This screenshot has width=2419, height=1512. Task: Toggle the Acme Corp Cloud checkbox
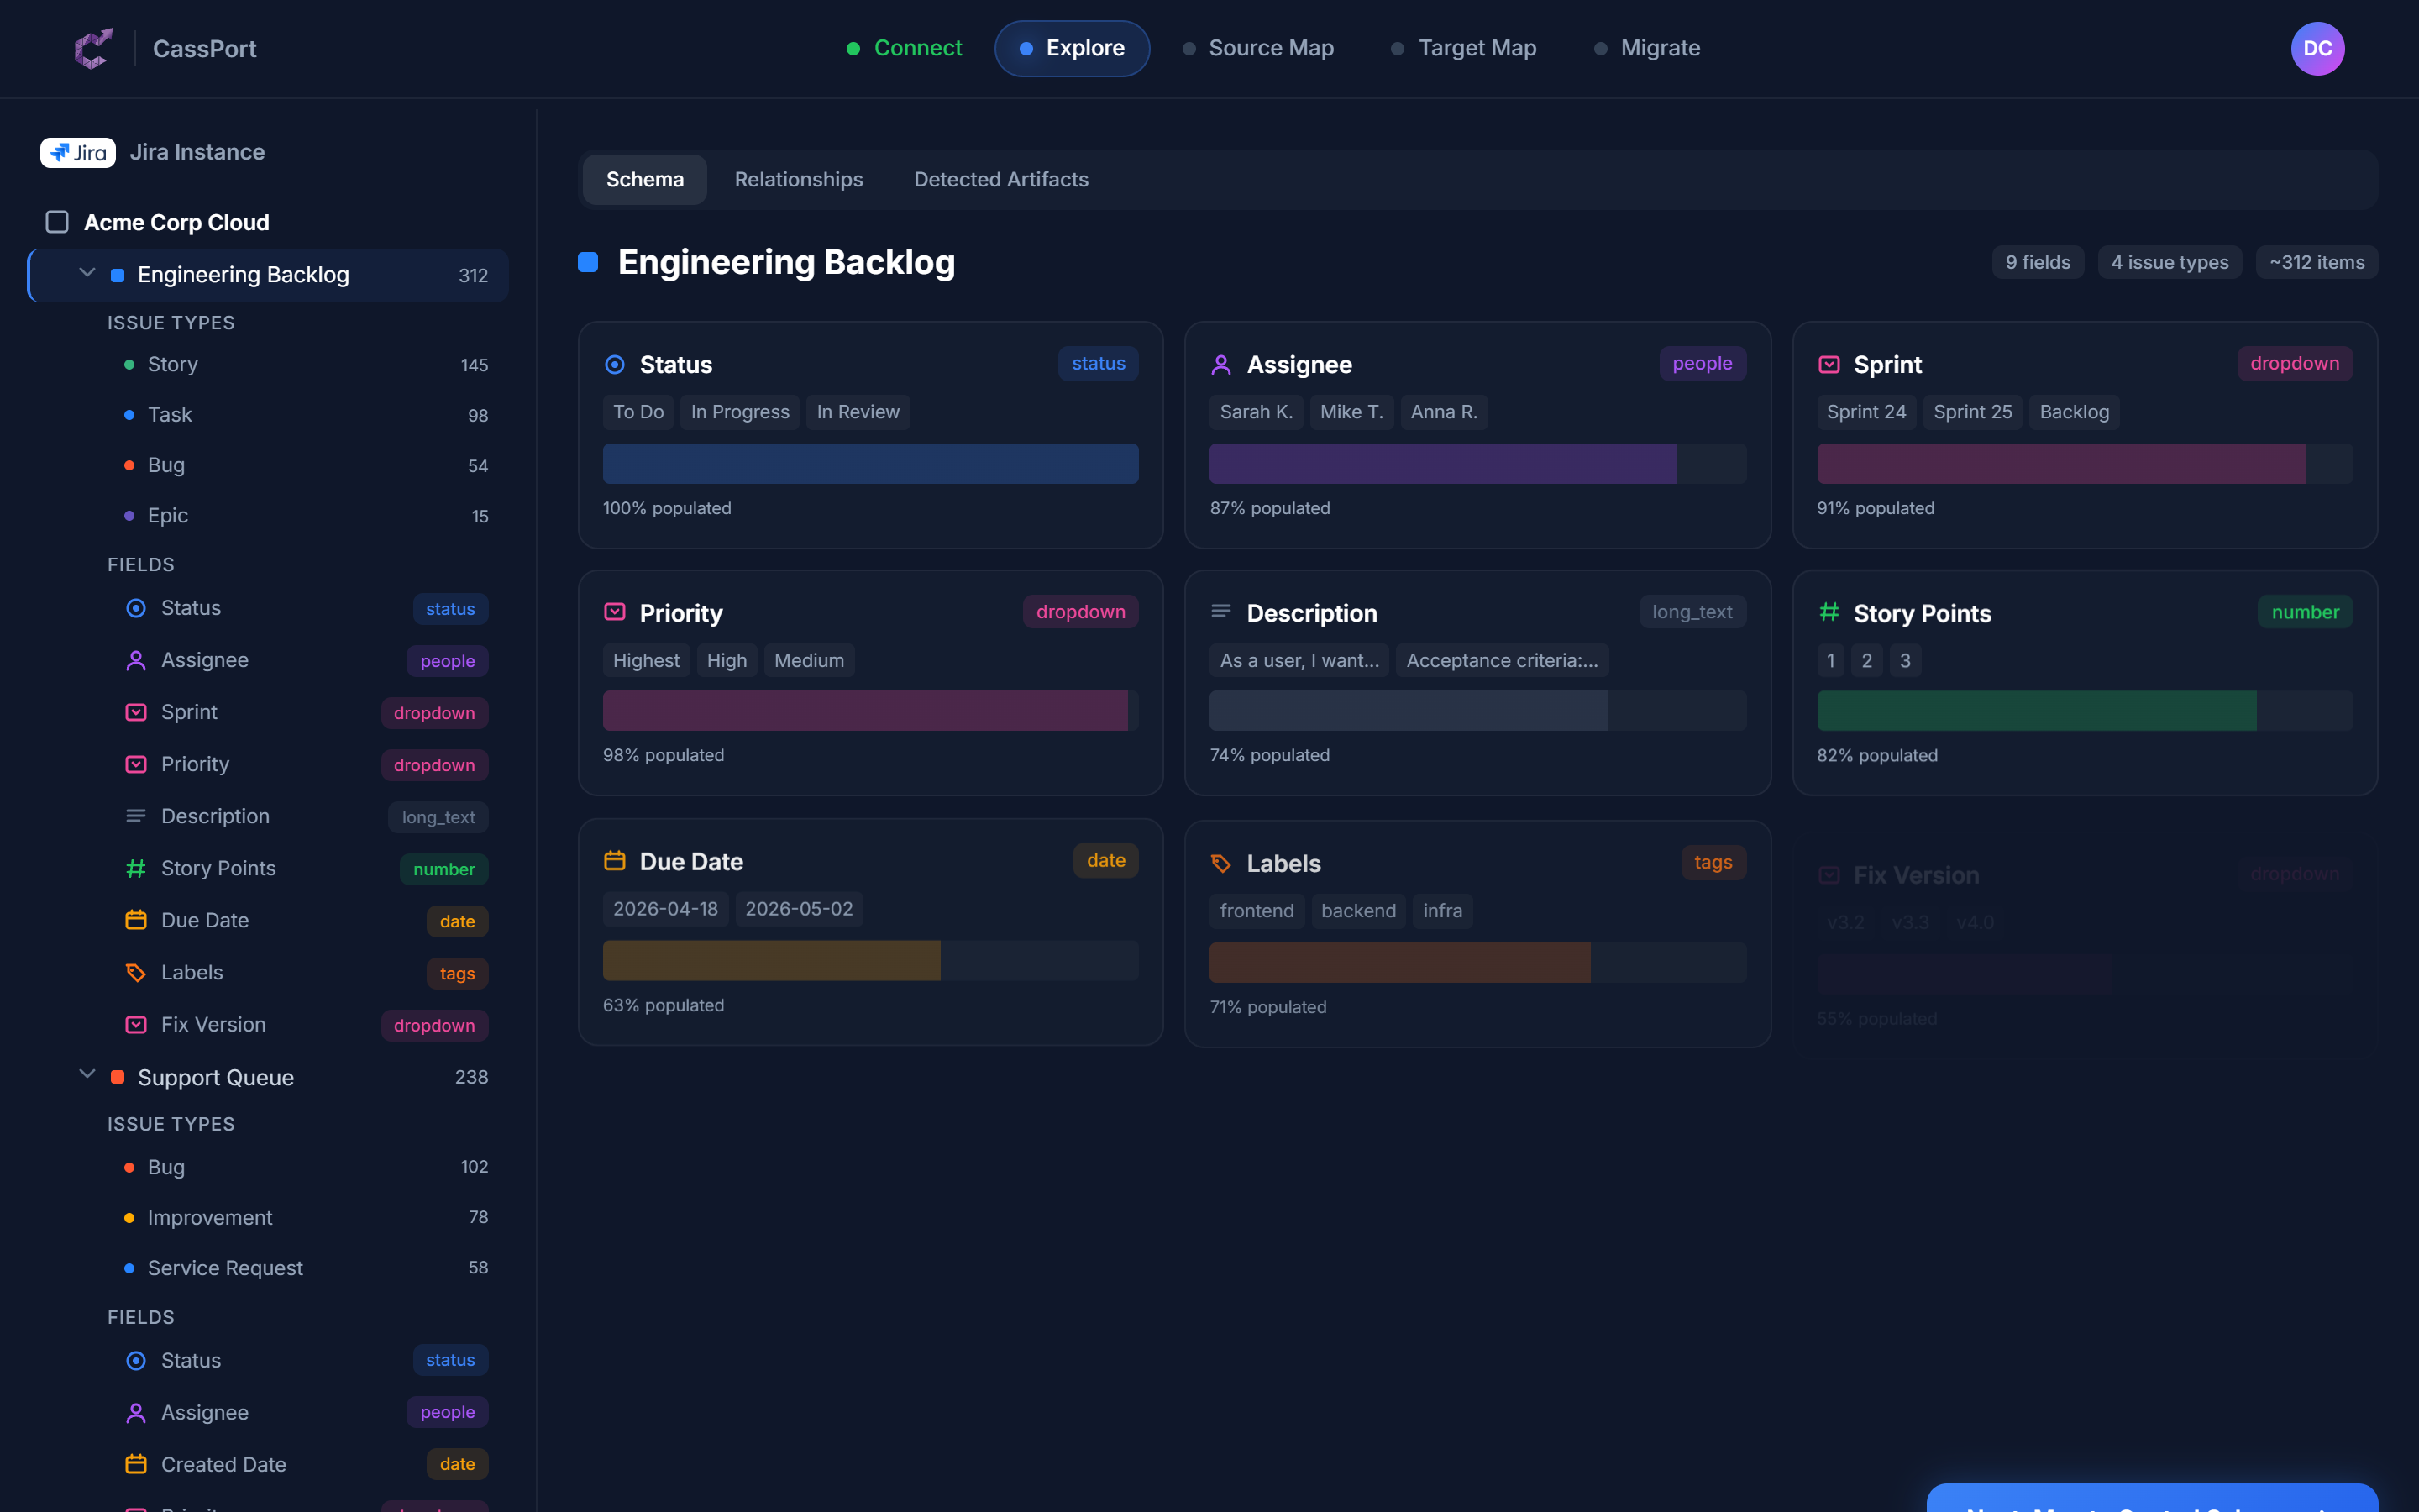click(57, 222)
